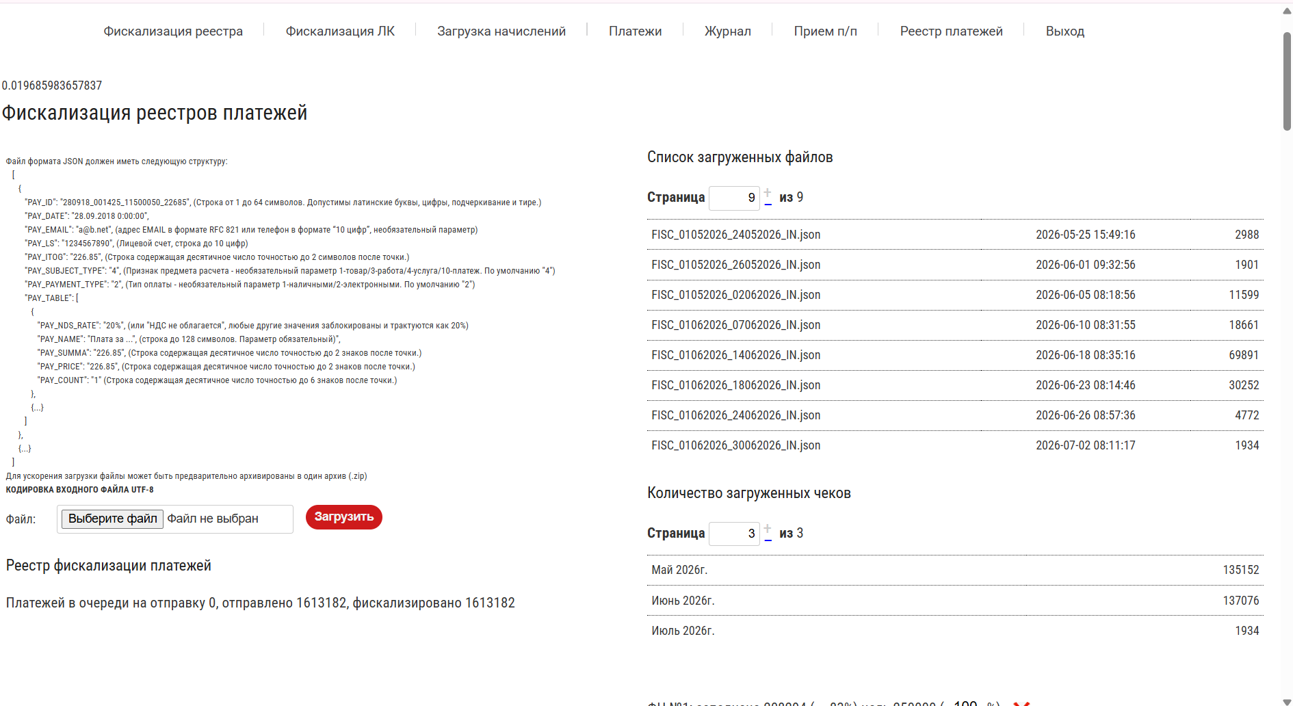Click the red Загрузить button
This screenshot has height=706, width=1293.
click(344, 517)
